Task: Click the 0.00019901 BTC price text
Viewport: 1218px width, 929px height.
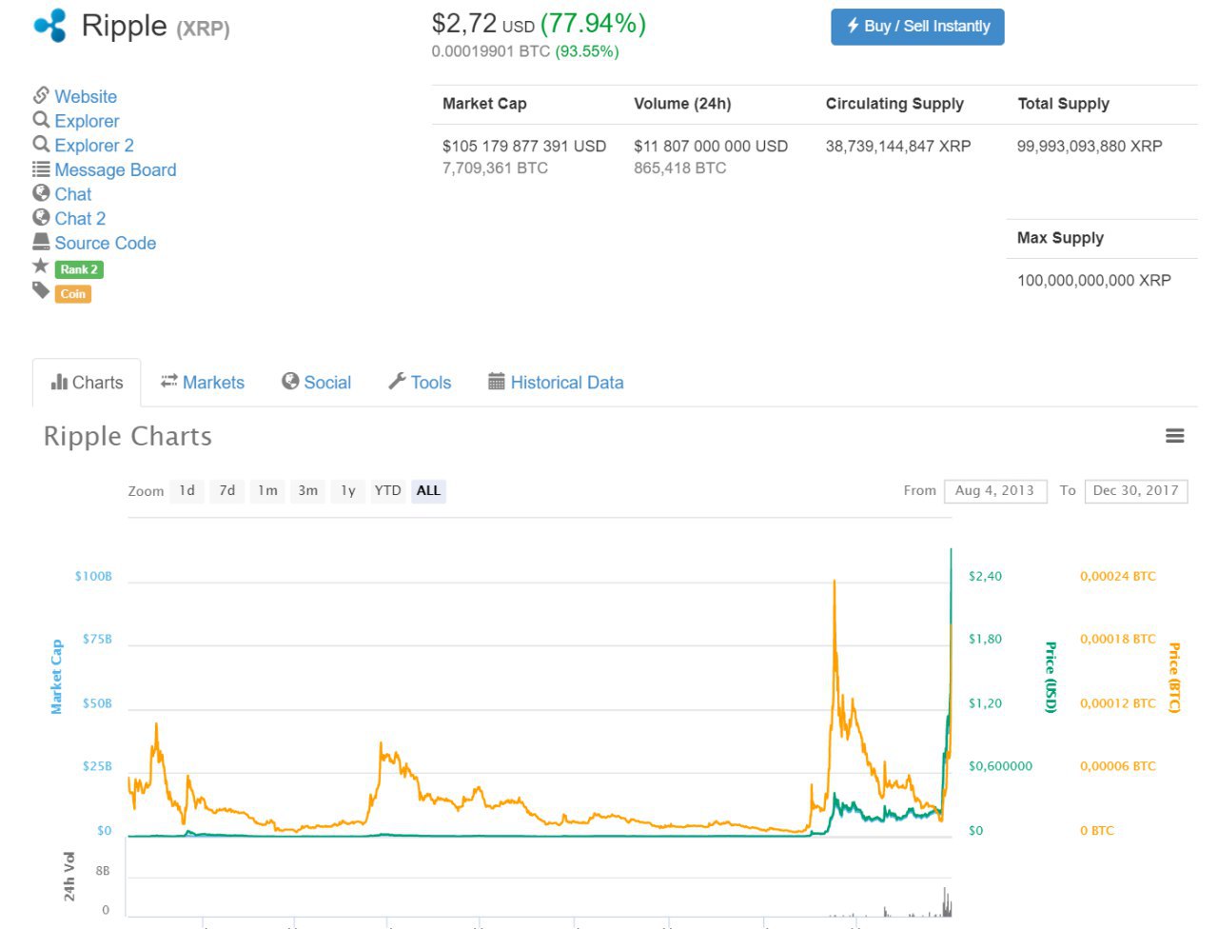Action: [x=491, y=51]
